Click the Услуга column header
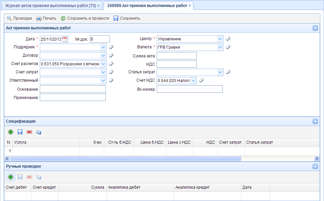This screenshot has width=324, height=201. [46, 142]
